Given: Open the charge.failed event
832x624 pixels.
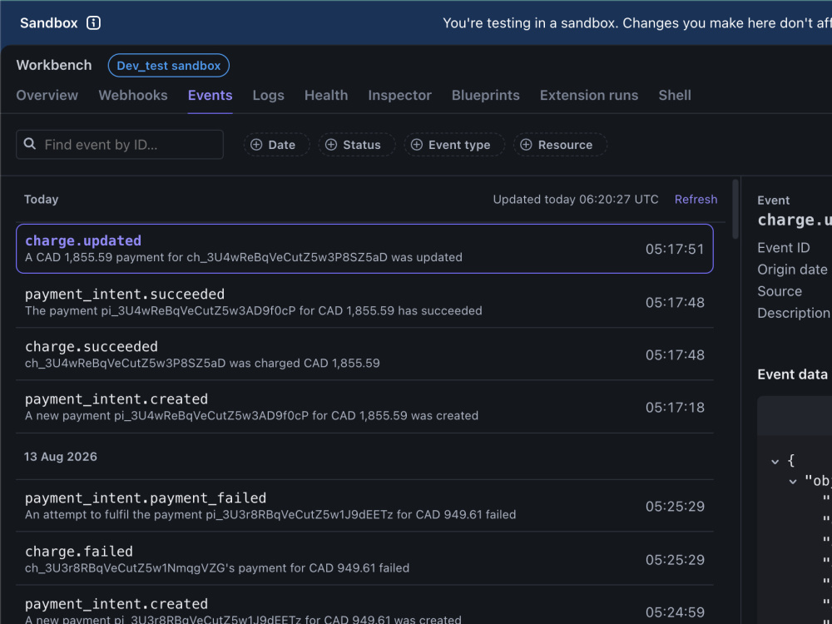Looking at the screenshot, I should pos(364,559).
